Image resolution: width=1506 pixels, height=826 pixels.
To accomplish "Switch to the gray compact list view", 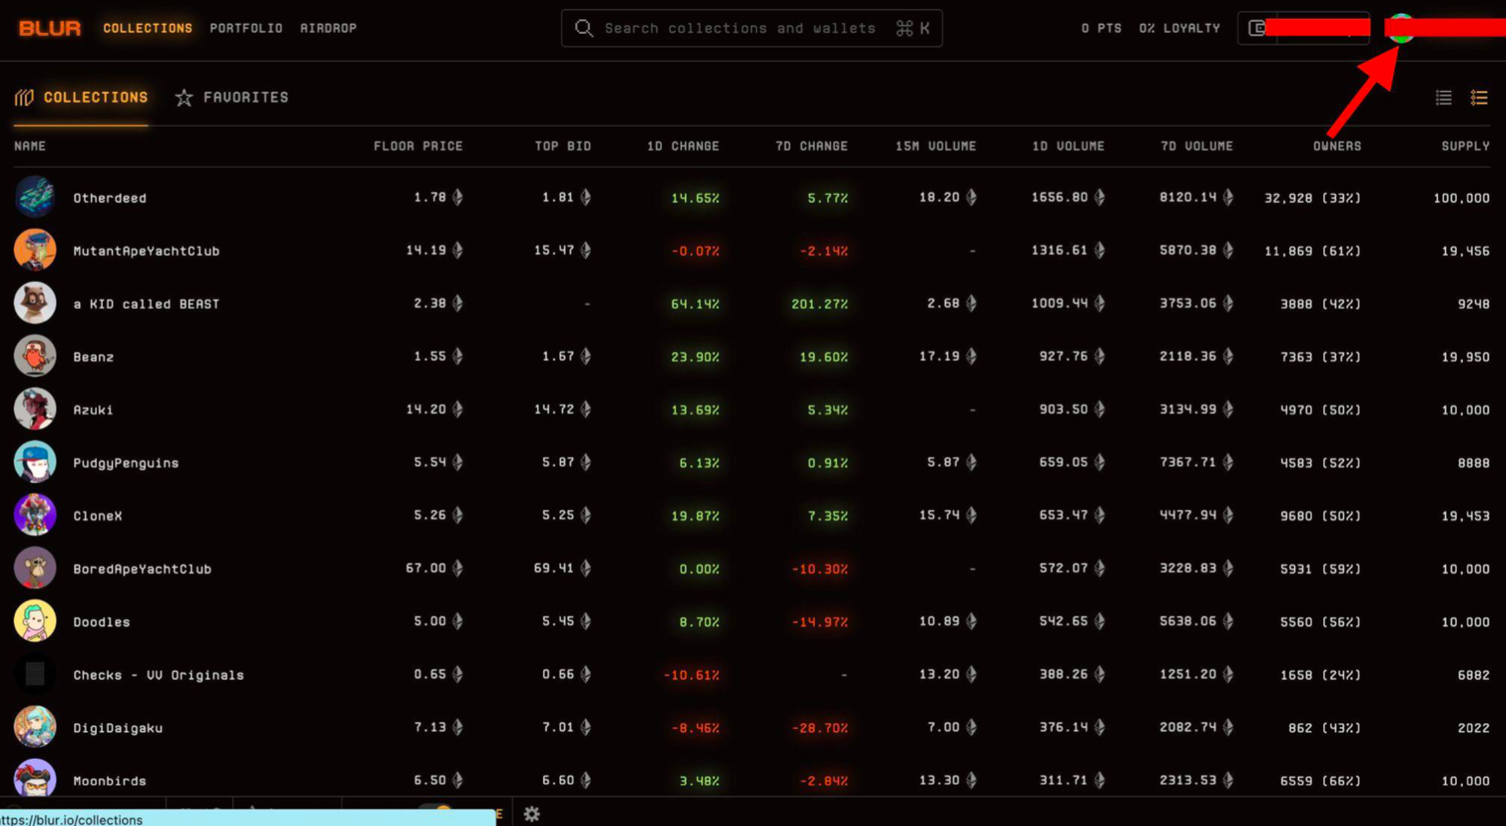I will (1444, 98).
